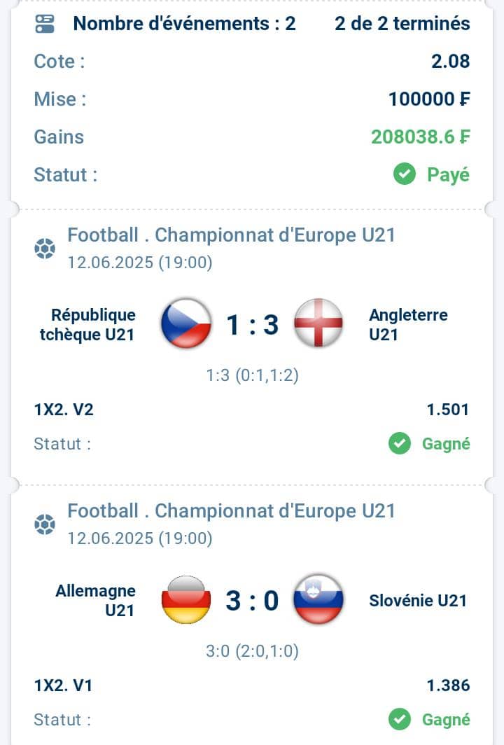Click the 2 de 2 terminés label

point(402,23)
